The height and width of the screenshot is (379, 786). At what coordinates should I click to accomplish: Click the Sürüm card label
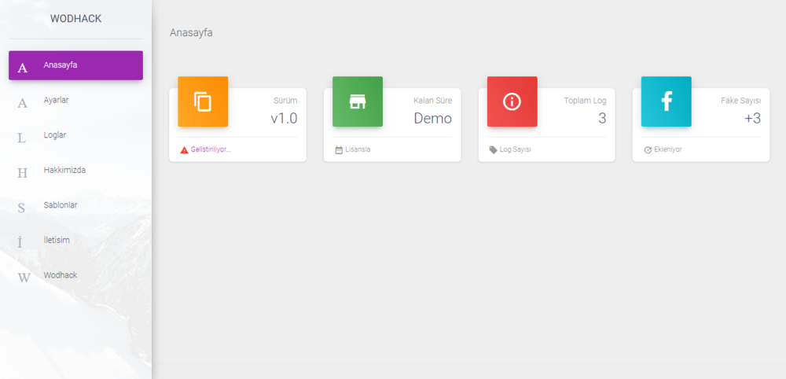click(x=285, y=101)
